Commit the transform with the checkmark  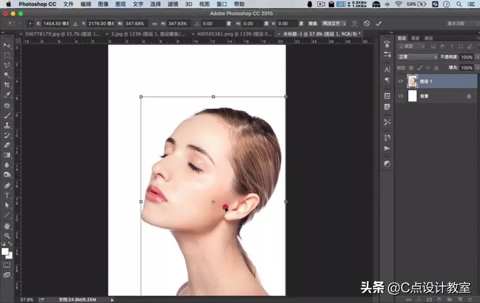tap(379, 24)
